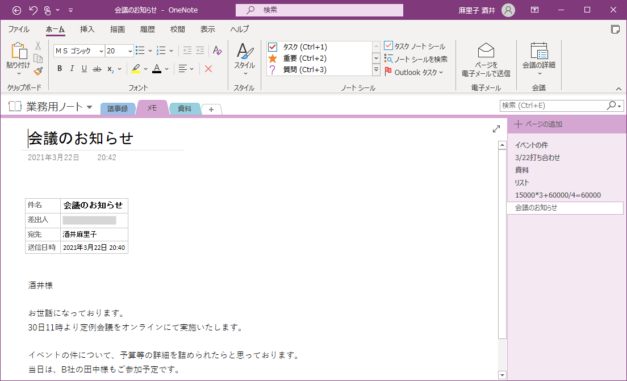Open bullet list style dropdown arrow
Screen dimensions: 627x381
tap(150, 51)
